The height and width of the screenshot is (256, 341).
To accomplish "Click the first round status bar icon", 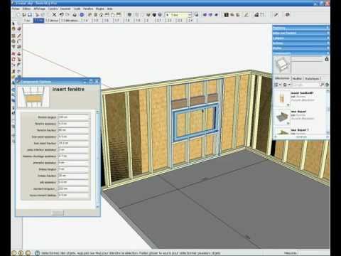I will 13,253.
